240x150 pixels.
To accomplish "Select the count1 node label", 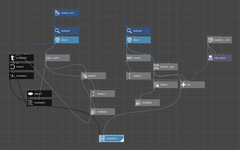I will click(56, 58).
